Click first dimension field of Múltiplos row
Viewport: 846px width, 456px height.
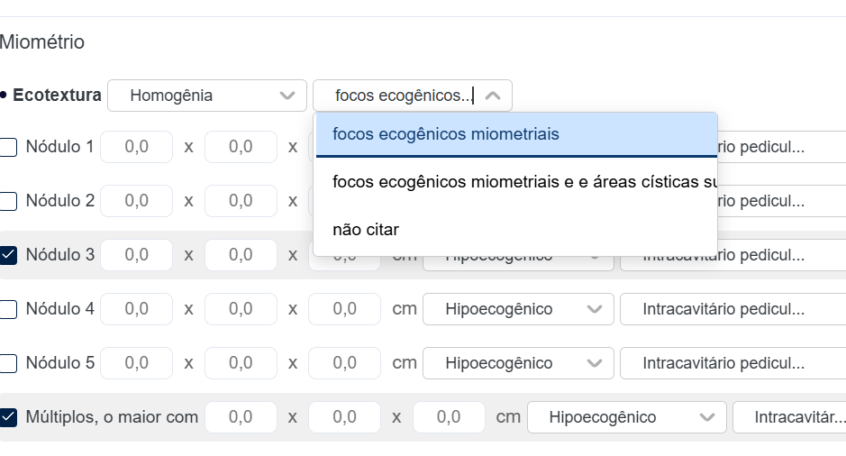[241, 417]
